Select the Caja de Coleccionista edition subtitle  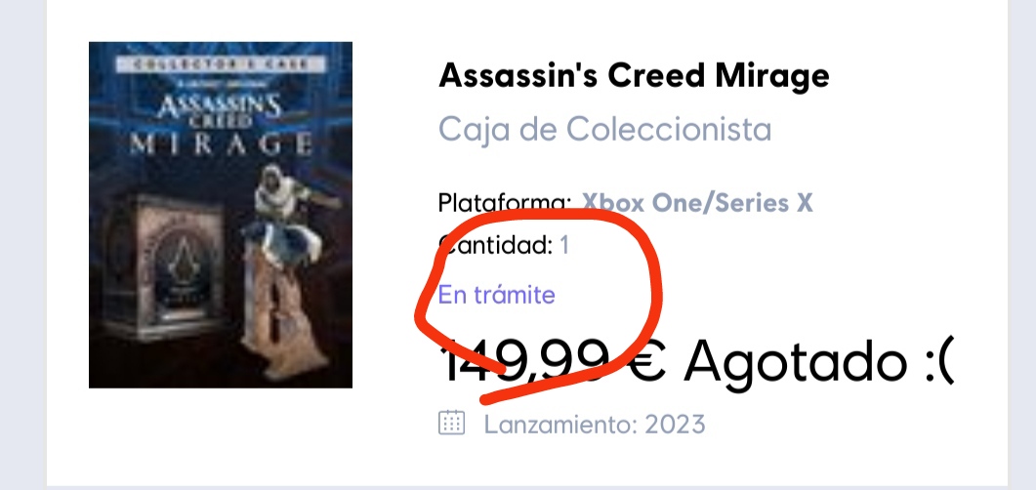[x=605, y=130]
